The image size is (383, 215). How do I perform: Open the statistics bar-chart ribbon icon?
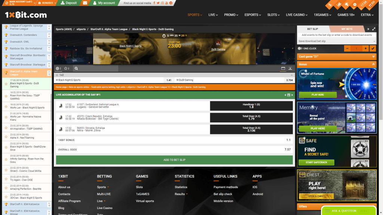338,4
